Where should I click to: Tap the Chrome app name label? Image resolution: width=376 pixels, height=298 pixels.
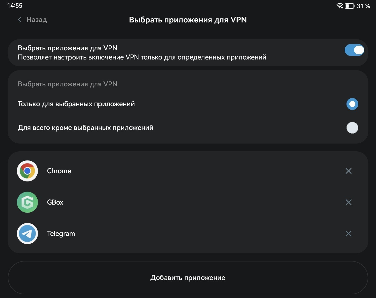59,171
